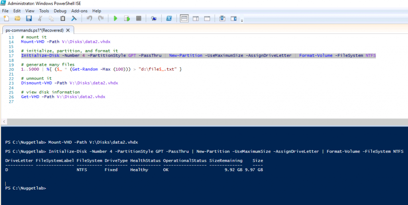Image resolution: width=408 pixels, height=205 pixels.
Task: Show the Command Add-on pane icon
Action: pos(233,18)
